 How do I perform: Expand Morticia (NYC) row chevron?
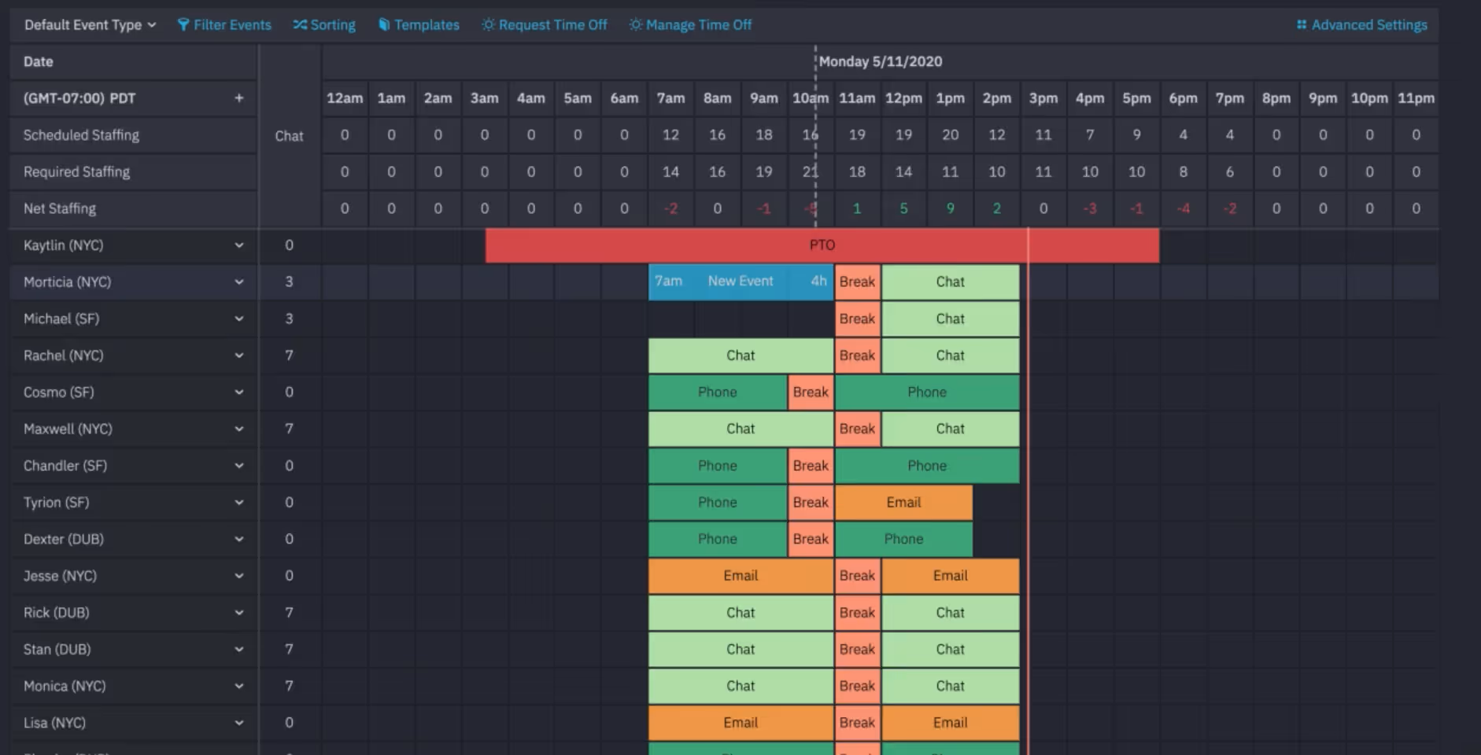coord(238,282)
